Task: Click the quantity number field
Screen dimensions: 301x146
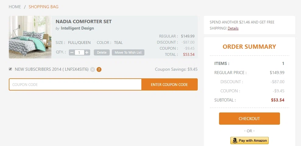Action: (79, 52)
